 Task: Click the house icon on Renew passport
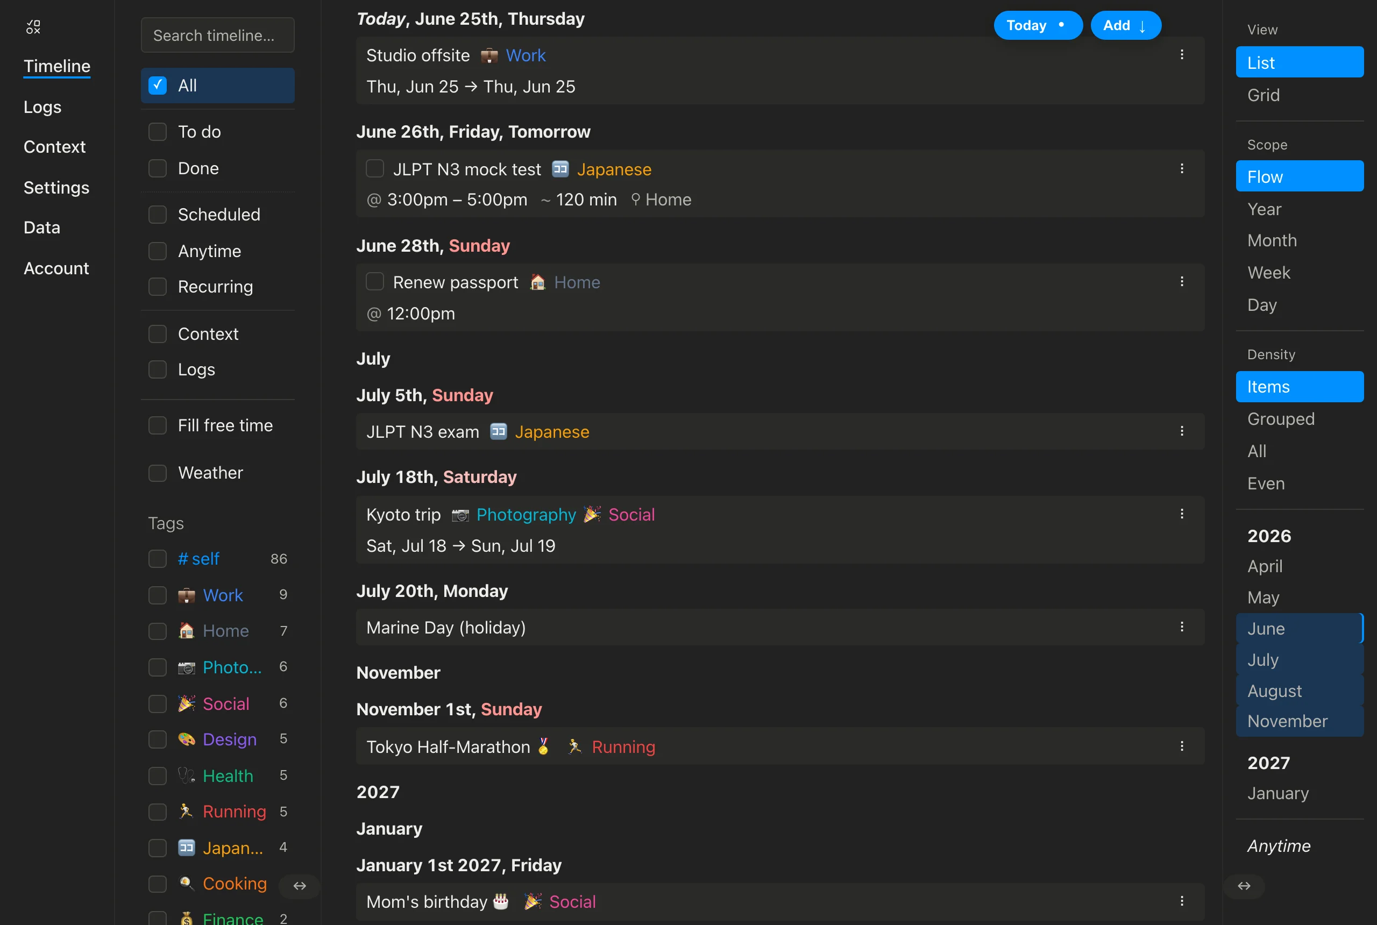[537, 282]
